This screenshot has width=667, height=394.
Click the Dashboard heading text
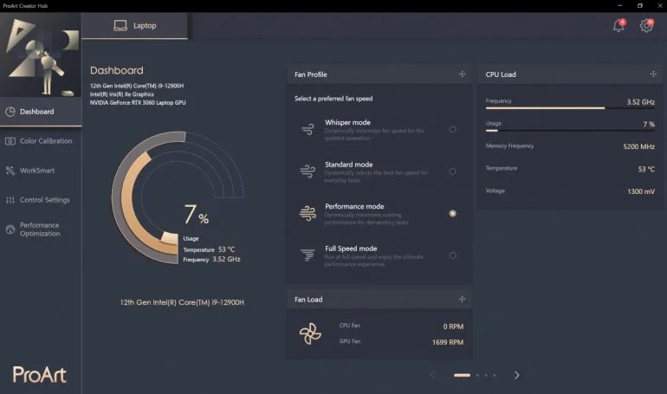click(x=117, y=70)
